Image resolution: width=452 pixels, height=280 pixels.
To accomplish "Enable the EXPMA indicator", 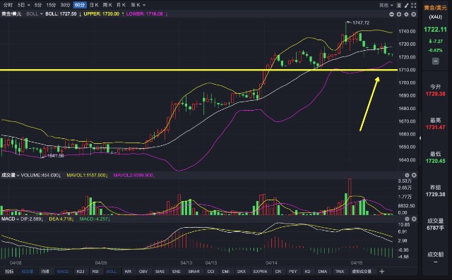I will pos(260,272).
